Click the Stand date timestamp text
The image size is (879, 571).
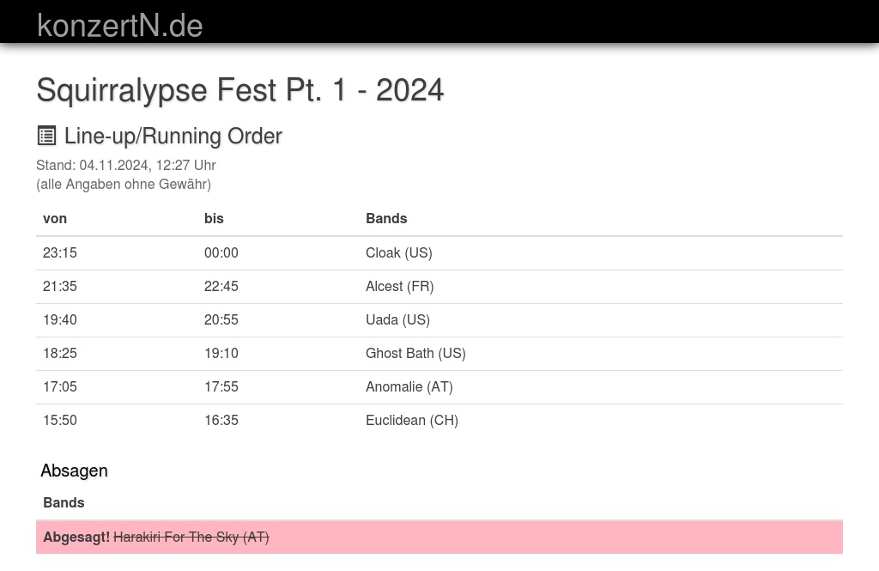tap(126, 165)
